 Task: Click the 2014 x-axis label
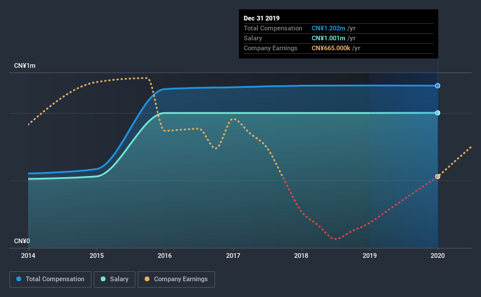tap(28, 255)
